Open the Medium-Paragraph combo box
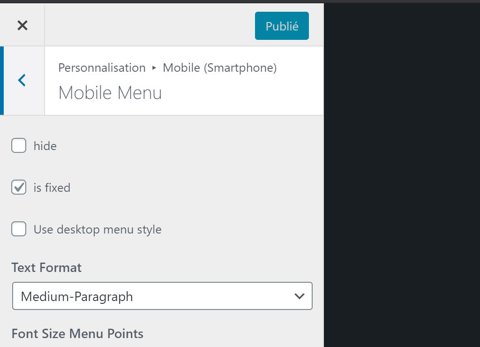 click(x=155, y=296)
